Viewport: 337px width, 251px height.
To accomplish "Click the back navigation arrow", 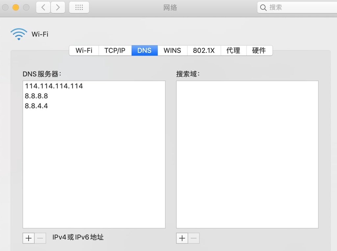I will point(43,7).
